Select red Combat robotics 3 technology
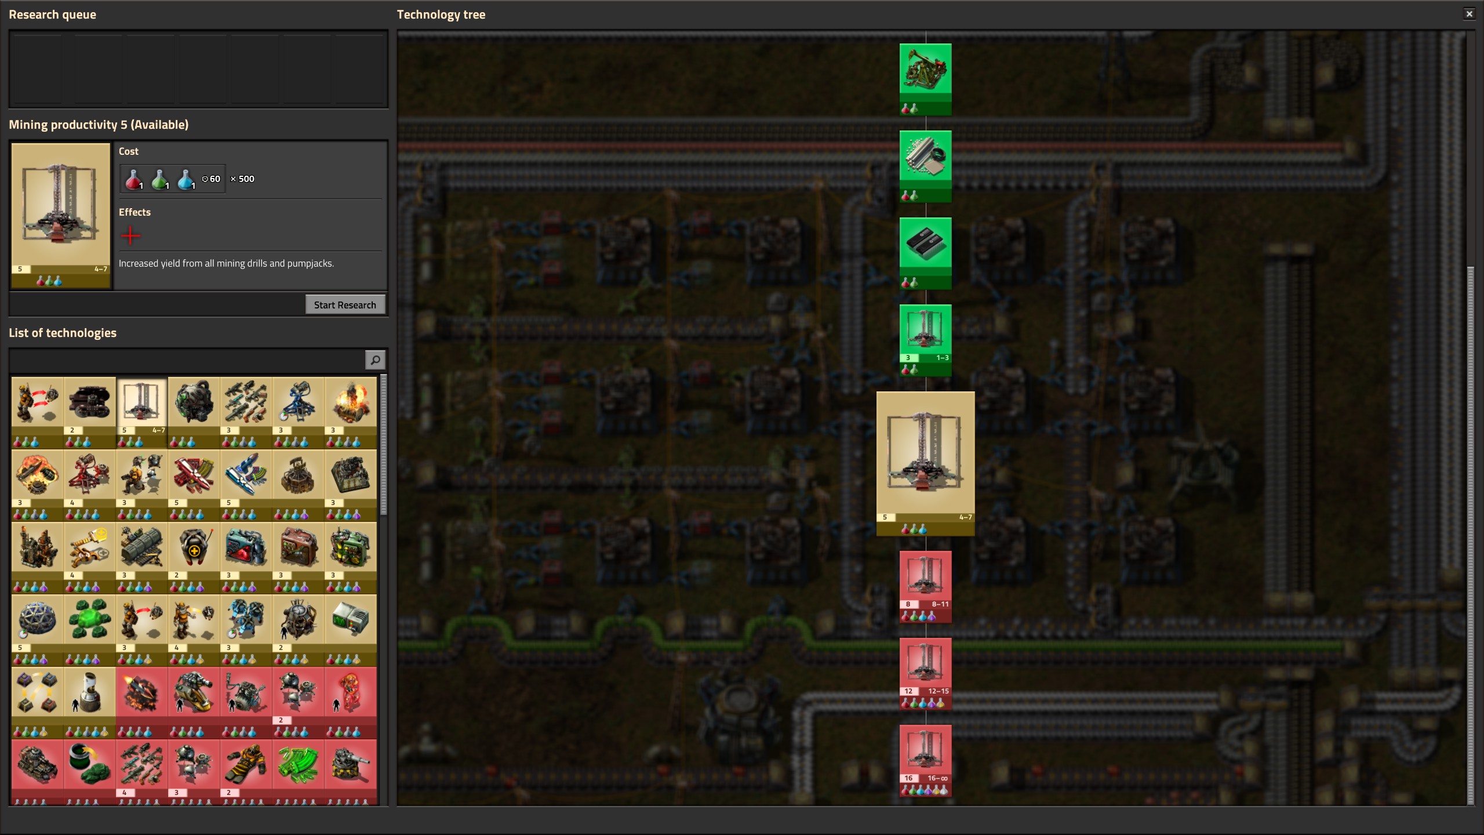The height and width of the screenshot is (835, 1484). pos(194,772)
